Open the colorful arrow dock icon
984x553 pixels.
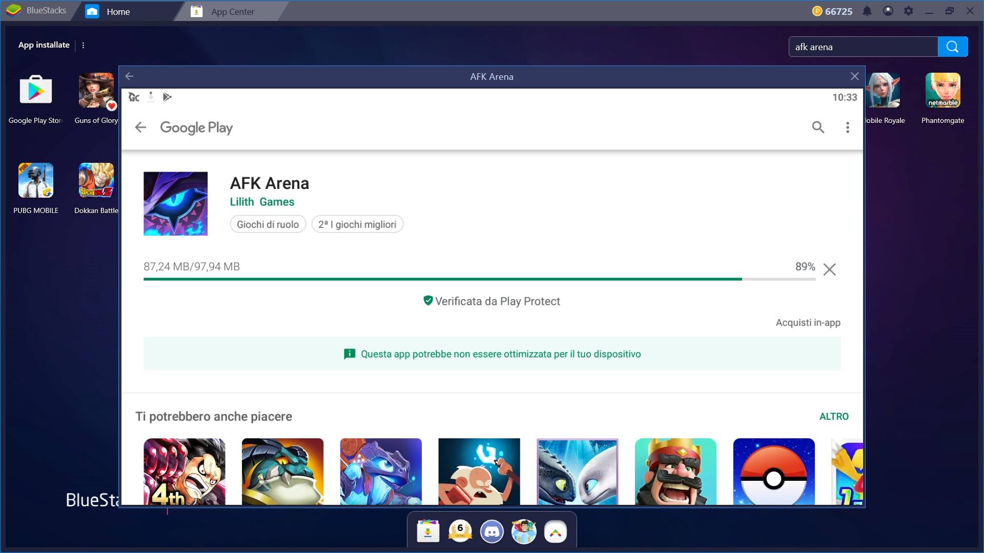point(556,533)
